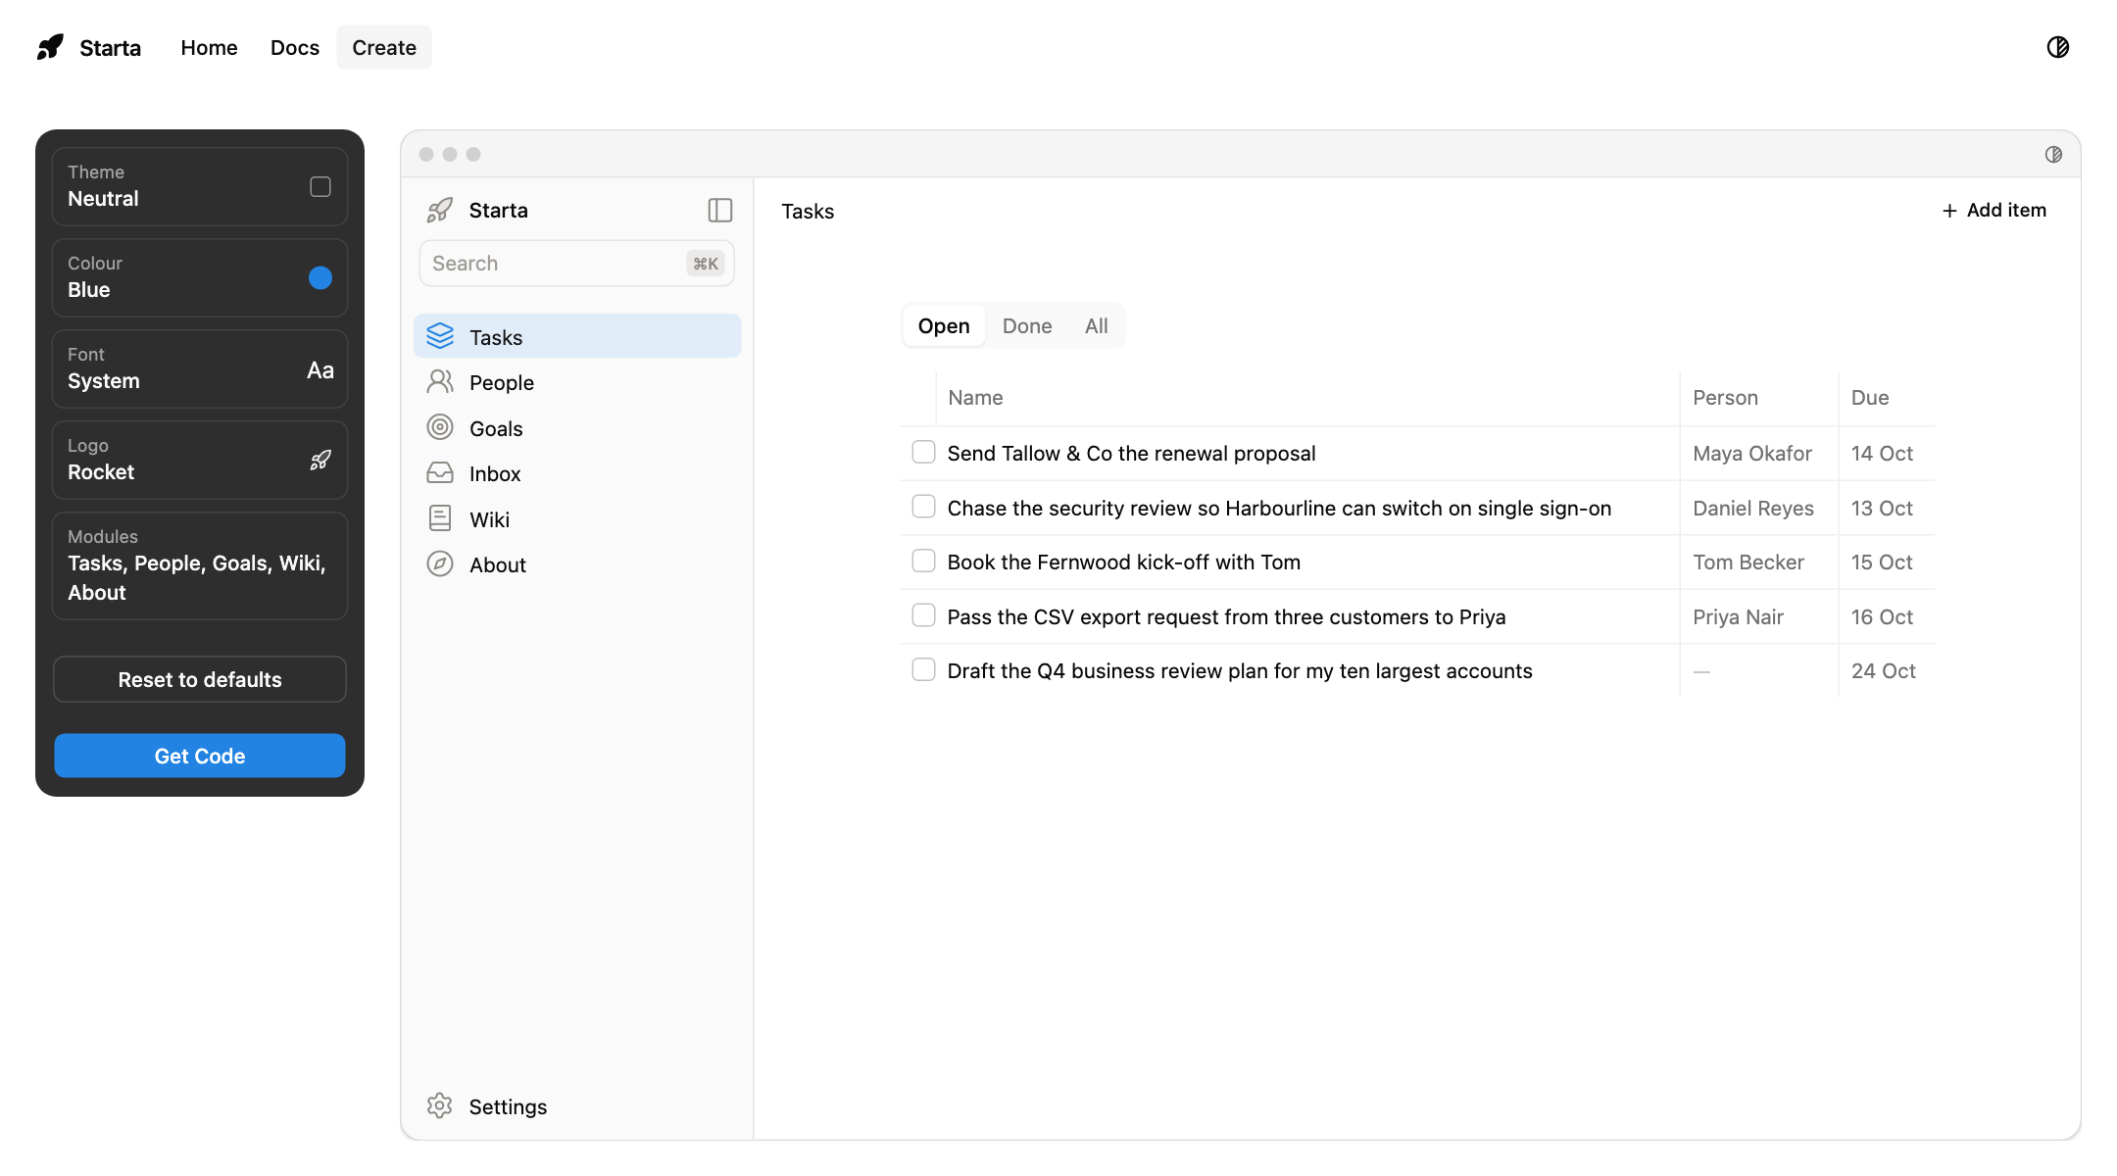Open Docs in top navigation
Viewport: 2117px width, 1176px height.
coord(295,47)
